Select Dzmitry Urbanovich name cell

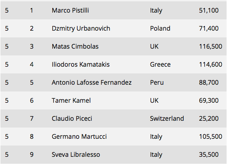coord(81,29)
